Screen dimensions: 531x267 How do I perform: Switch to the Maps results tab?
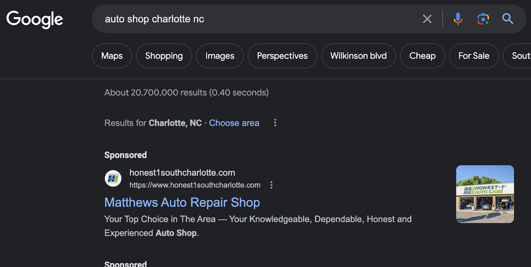[x=112, y=56]
